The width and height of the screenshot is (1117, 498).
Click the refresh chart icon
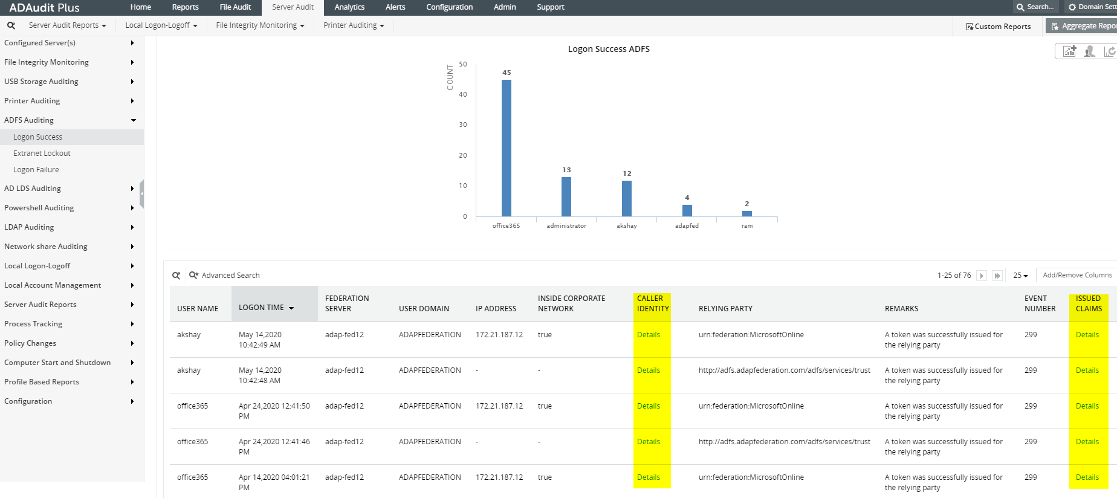[x=1109, y=51]
